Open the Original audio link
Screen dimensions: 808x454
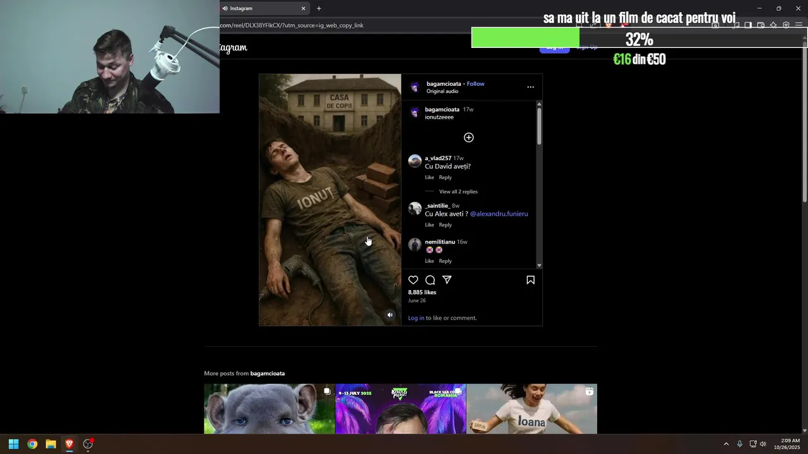[x=442, y=91]
